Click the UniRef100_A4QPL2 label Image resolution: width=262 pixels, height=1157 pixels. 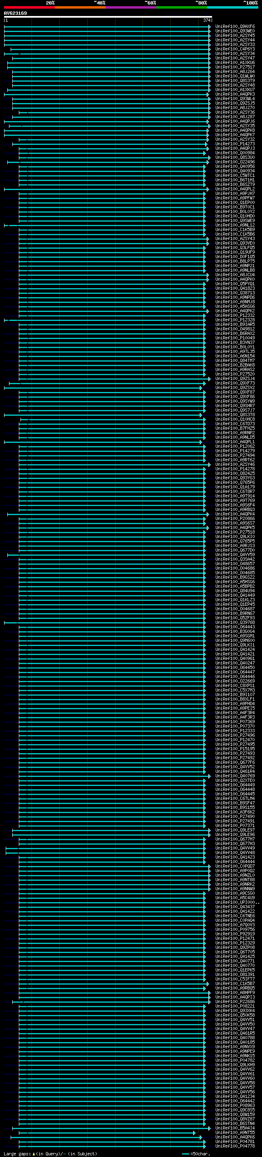[235, 189]
